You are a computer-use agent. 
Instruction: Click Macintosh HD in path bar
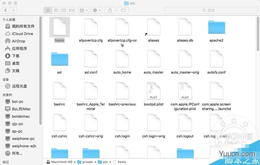59,162
